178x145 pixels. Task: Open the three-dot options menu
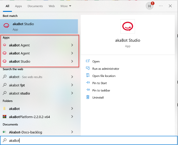[x=161, y=6]
